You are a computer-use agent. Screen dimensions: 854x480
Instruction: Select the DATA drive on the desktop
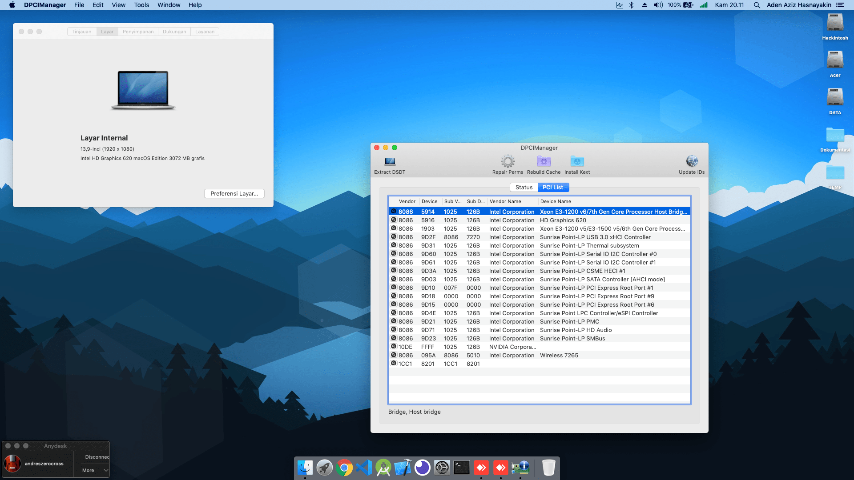(x=835, y=101)
